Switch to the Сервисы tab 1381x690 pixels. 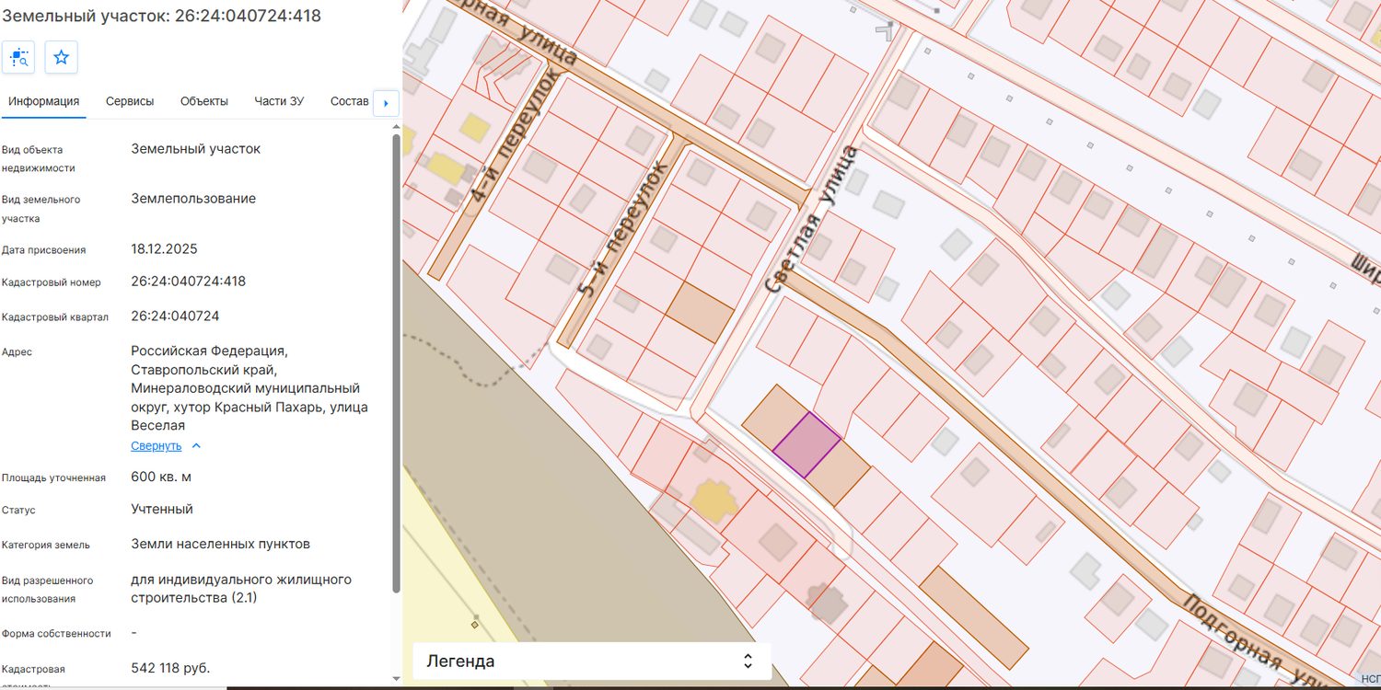[x=130, y=101]
